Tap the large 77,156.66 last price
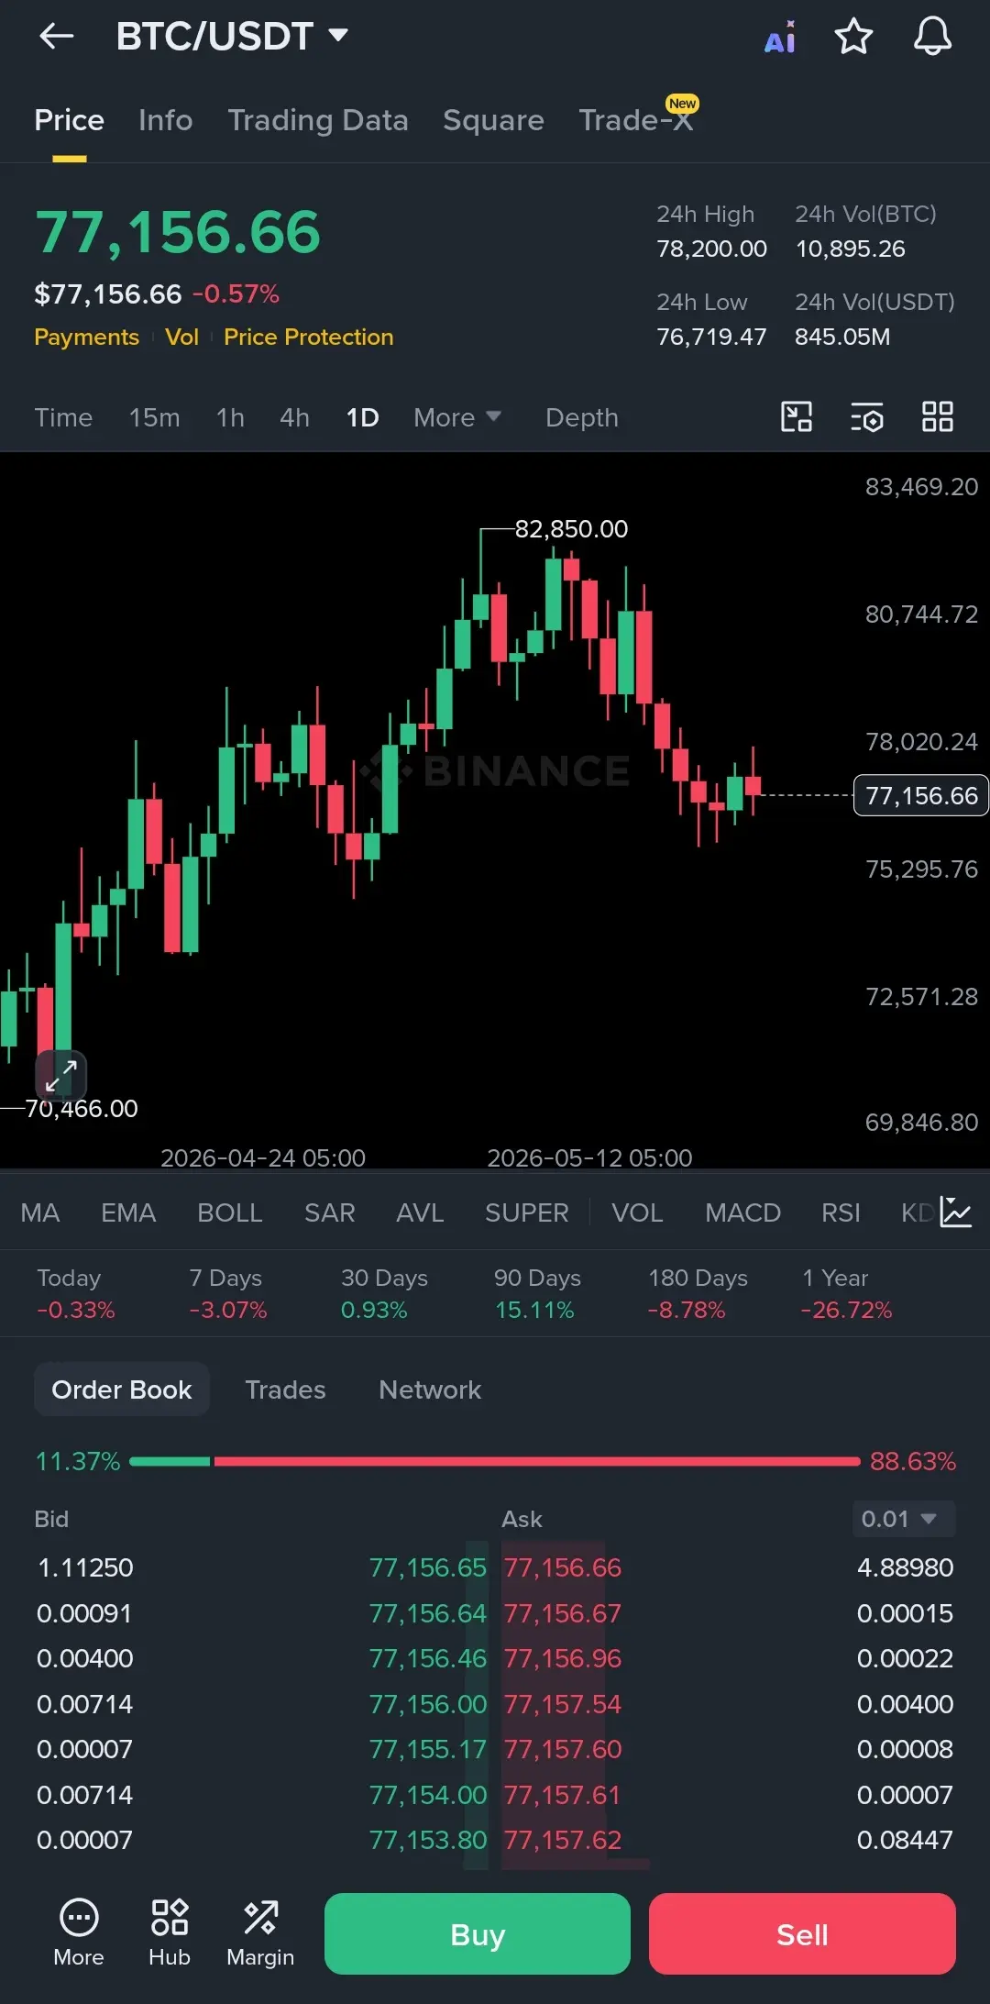 pyautogui.click(x=178, y=231)
